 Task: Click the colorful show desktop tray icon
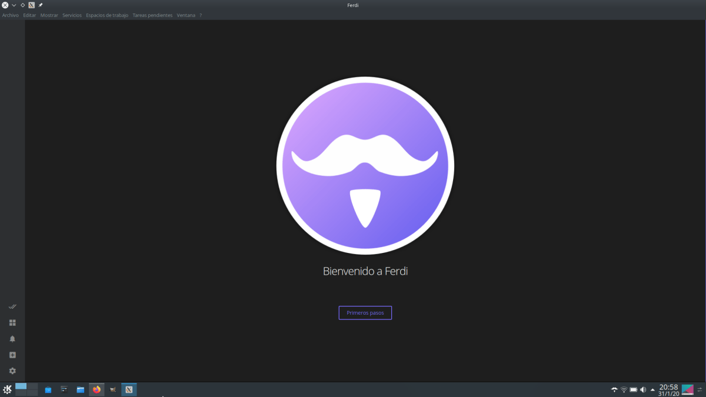tap(688, 389)
